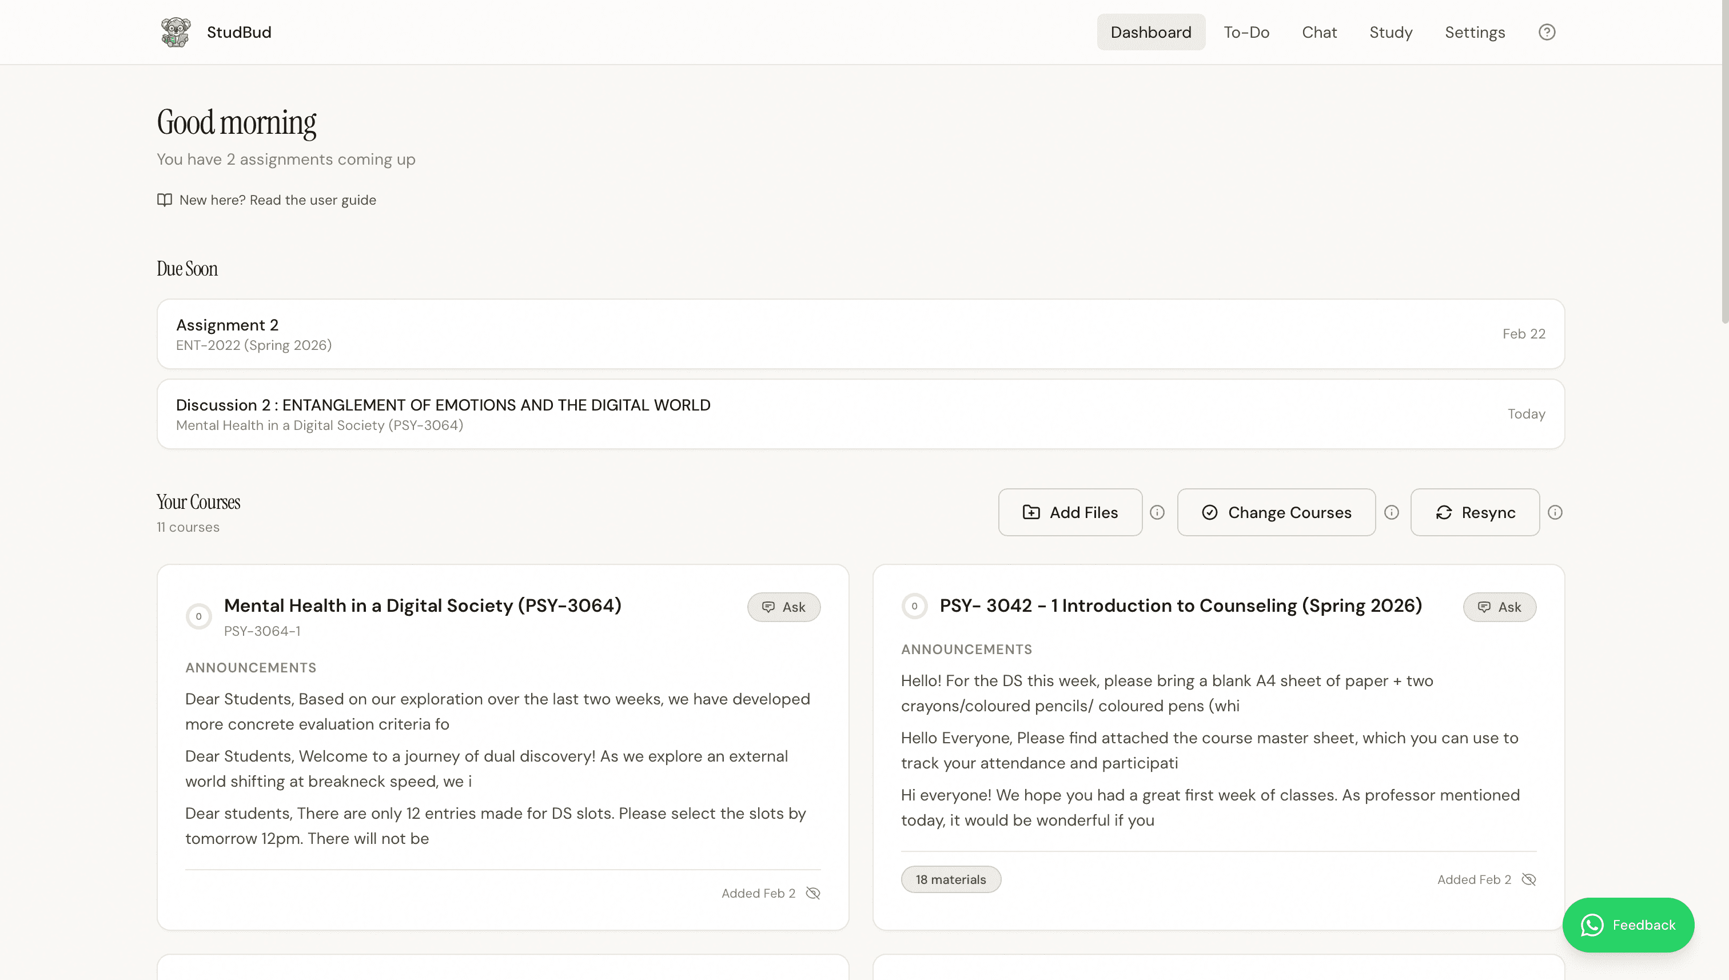Click the Add Files button

coord(1070,512)
